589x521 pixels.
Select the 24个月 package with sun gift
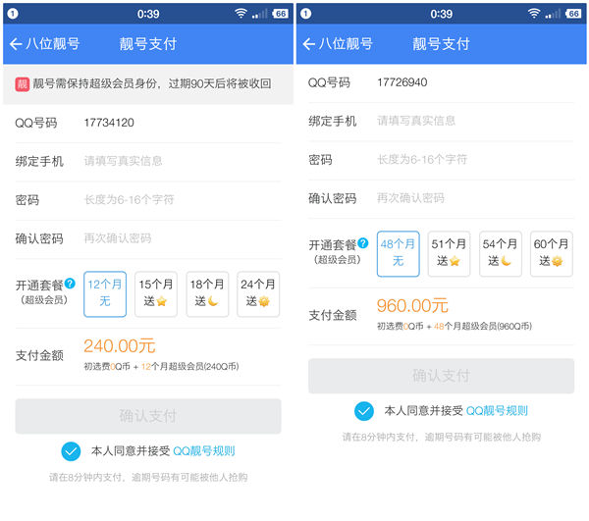click(x=258, y=294)
